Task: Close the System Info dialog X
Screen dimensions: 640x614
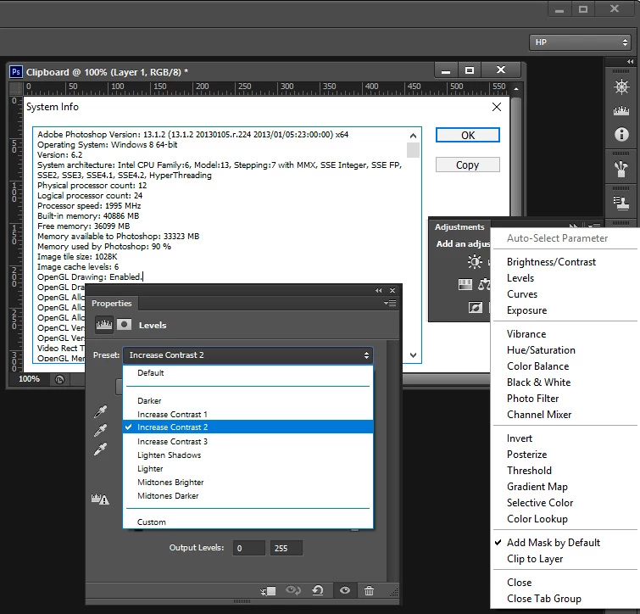Action: pos(497,107)
